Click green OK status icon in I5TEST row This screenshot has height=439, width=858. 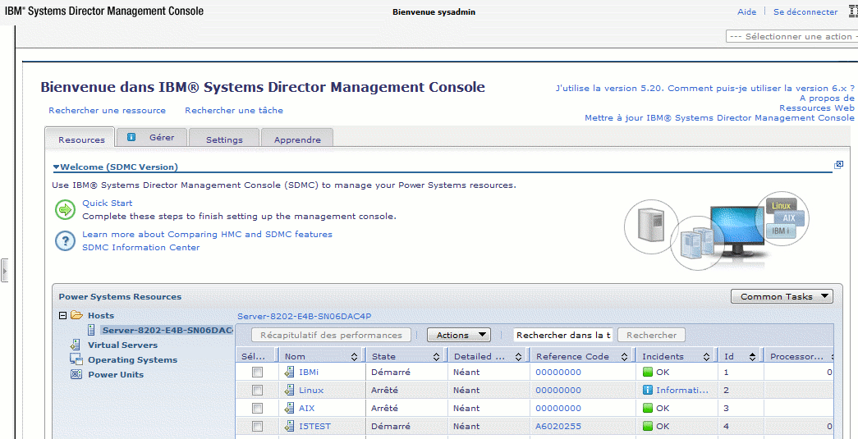tap(648, 426)
